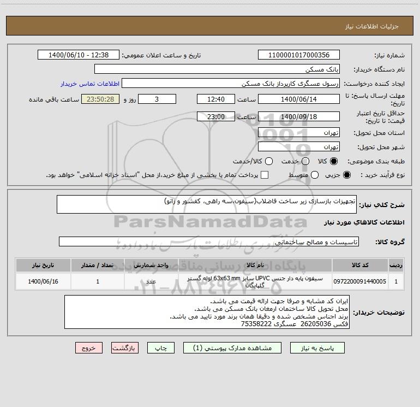Click the واحد شمارش column header
The width and height of the screenshot is (420, 407).
pyautogui.click(x=151, y=265)
